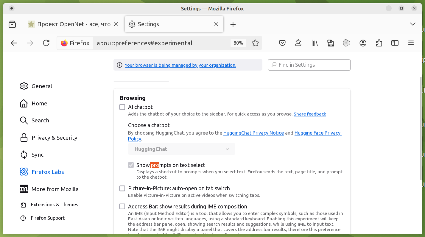Go back with the back arrow
Image resolution: width=425 pixels, height=237 pixels.
[x=14, y=43]
